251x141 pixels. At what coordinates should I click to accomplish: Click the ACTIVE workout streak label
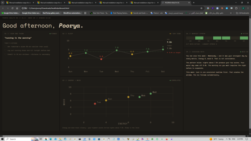pyautogui.click(x=245, y=34)
